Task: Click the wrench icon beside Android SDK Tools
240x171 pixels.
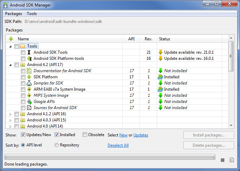Action: [x=29, y=52]
